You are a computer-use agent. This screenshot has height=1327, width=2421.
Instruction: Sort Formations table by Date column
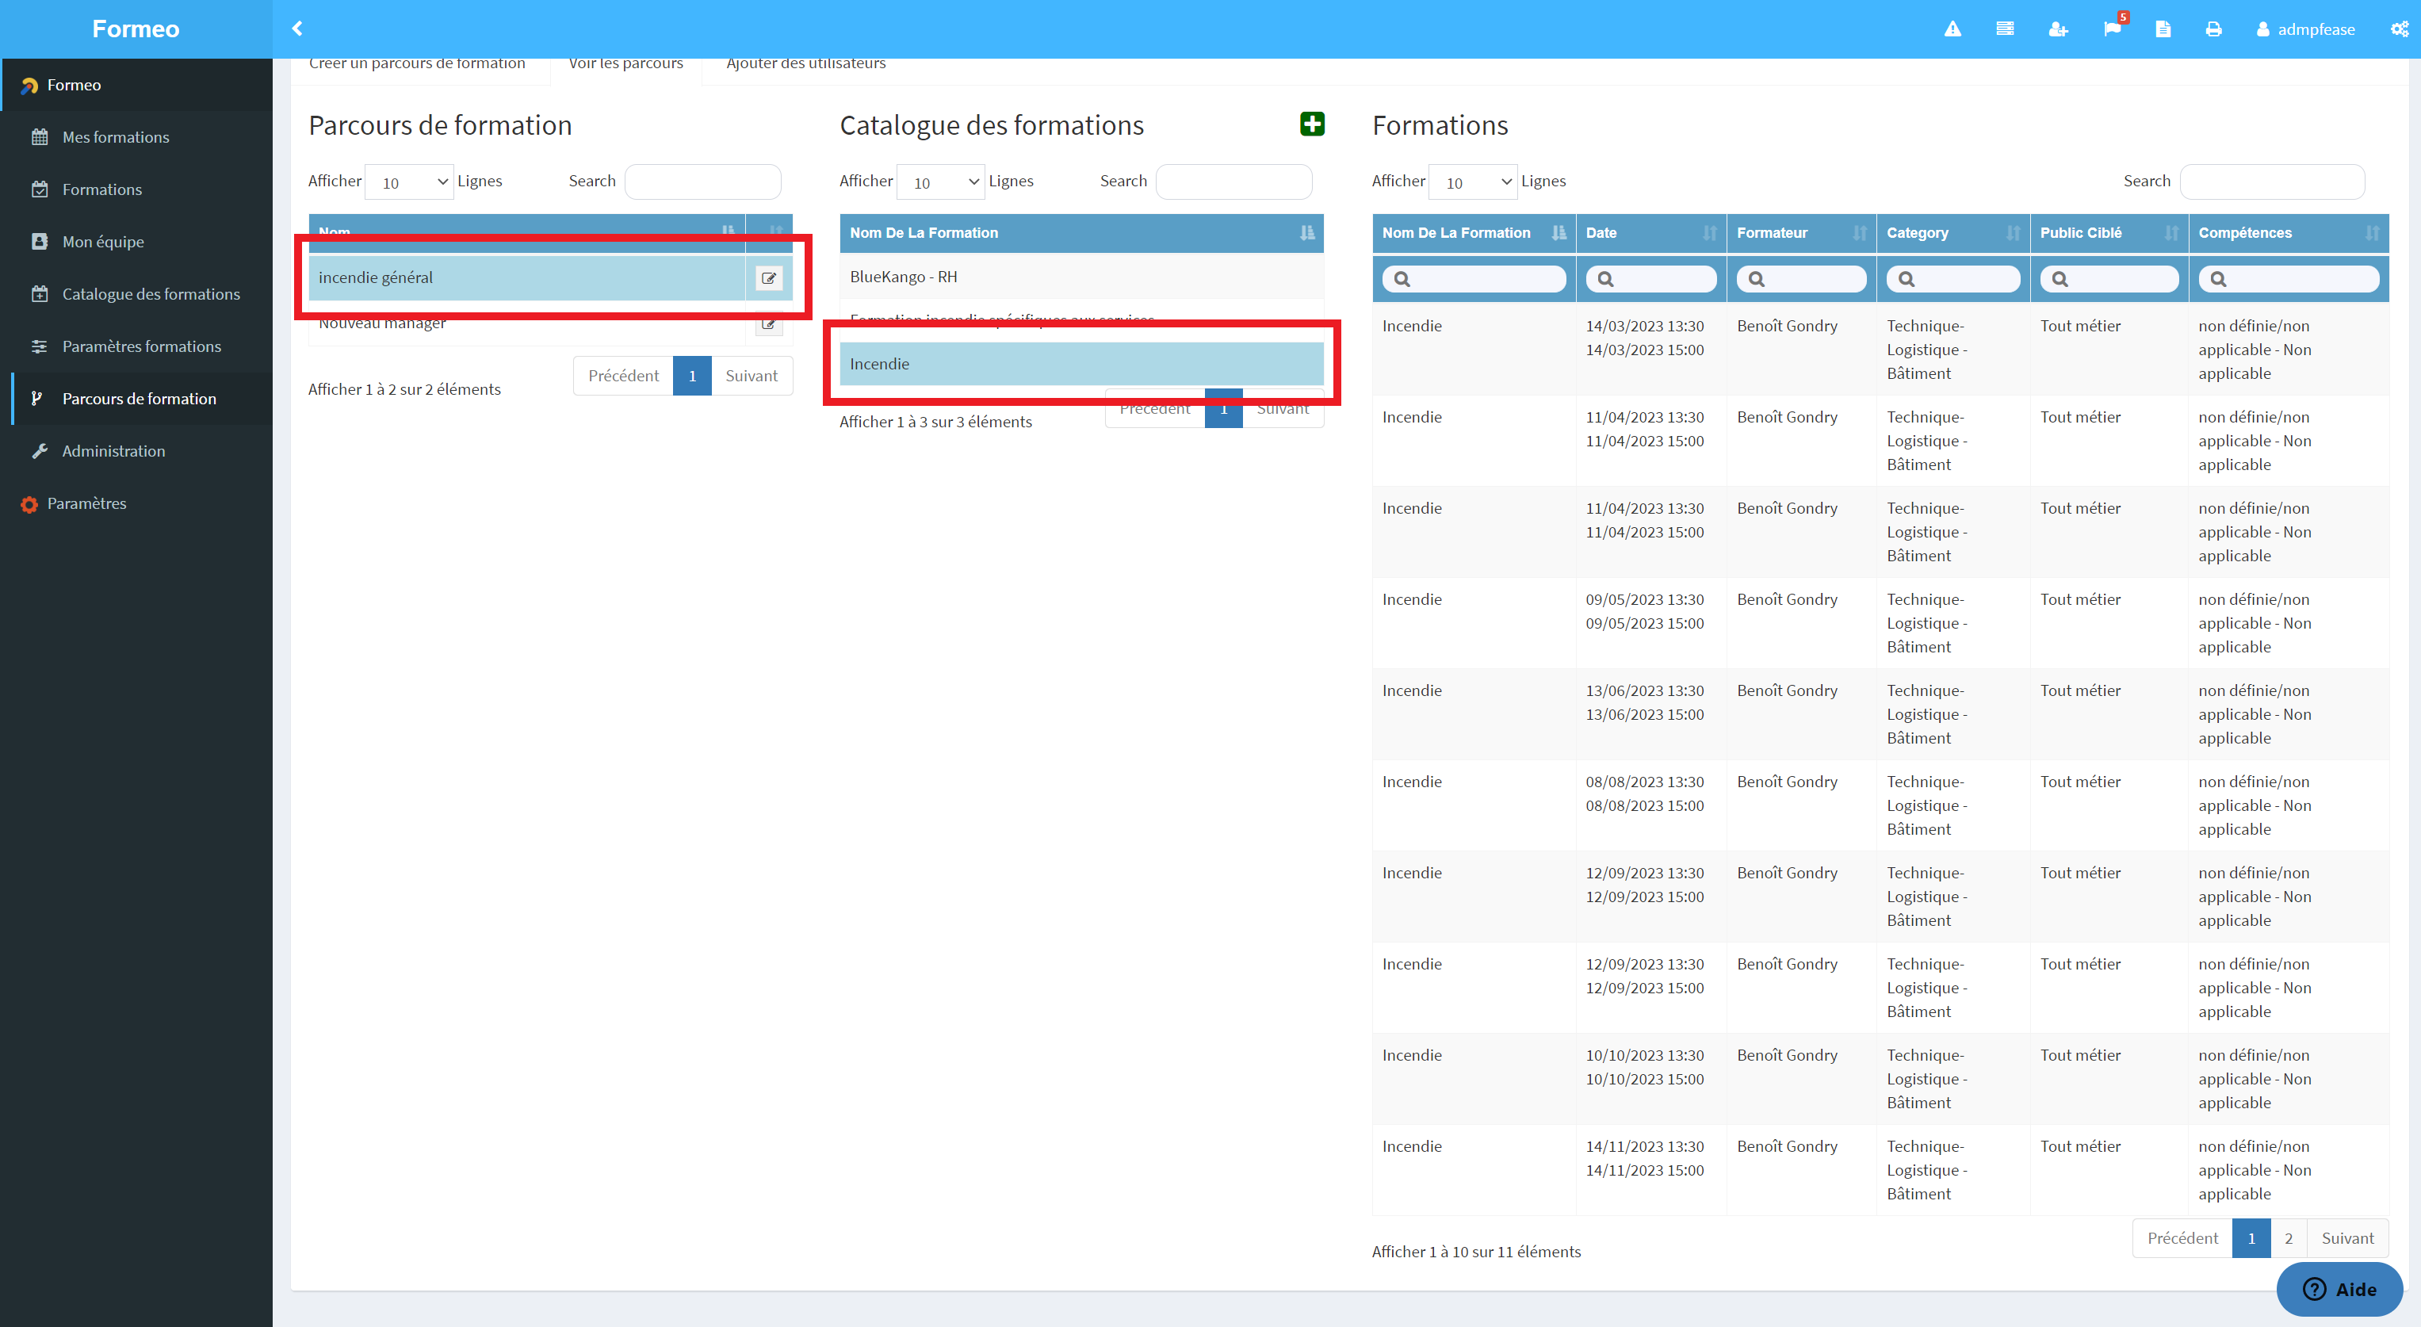click(x=1650, y=233)
